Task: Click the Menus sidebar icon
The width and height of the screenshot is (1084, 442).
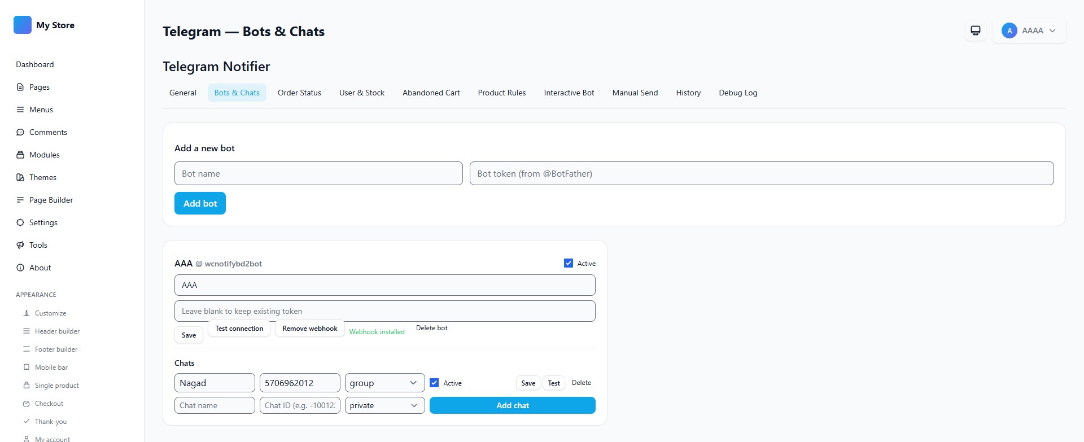Action: point(20,110)
